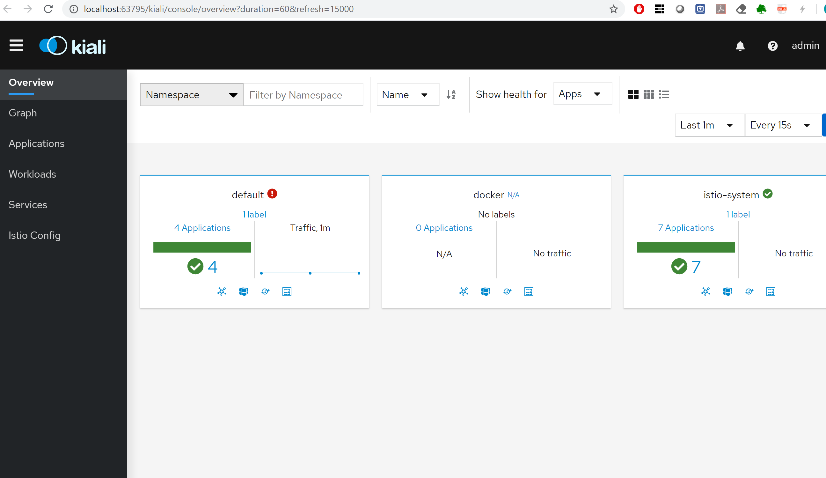Screen dimensions: 826x478
Task: Toggle the sidebar hamburger menu
Action: [x=16, y=46]
